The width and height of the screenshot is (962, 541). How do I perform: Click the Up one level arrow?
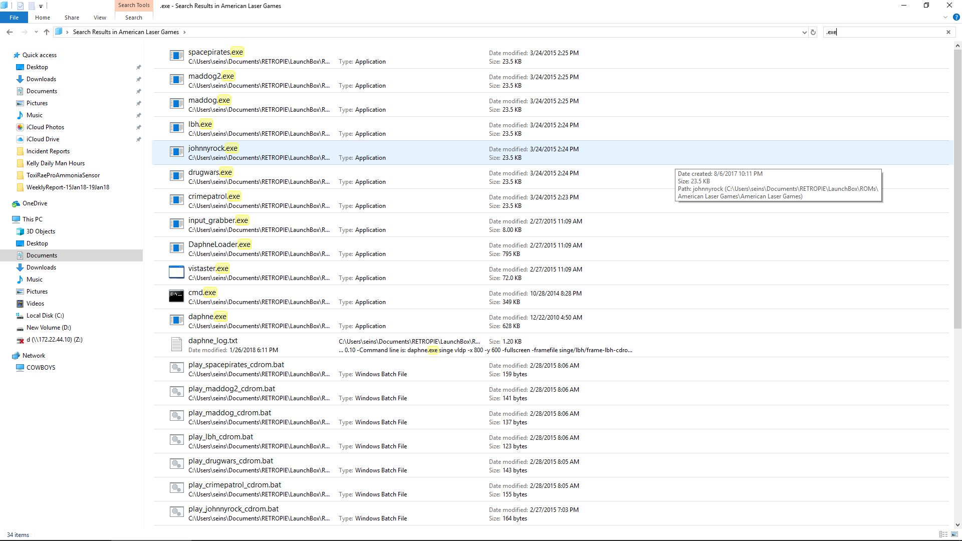[x=47, y=32]
